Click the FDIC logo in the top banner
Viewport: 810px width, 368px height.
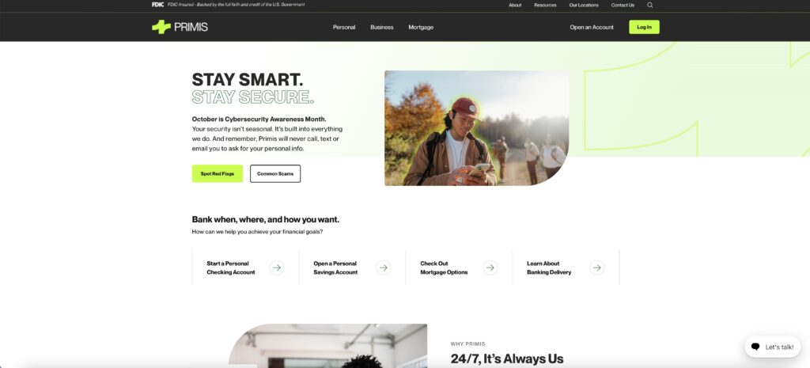click(x=157, y=5)
